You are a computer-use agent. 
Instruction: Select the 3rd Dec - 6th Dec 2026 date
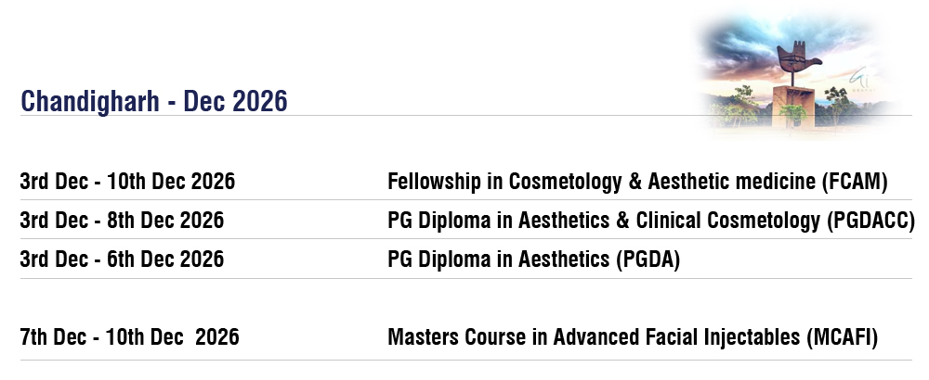122,260
